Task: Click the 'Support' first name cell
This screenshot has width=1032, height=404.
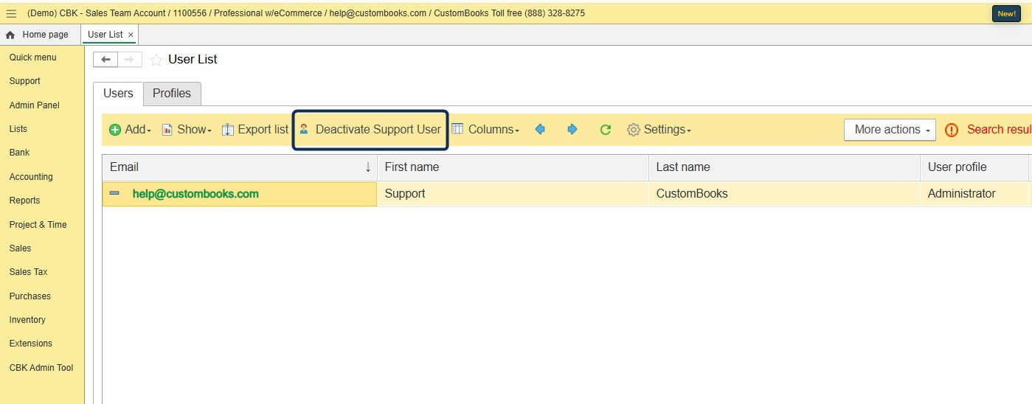Action: click(513, 194)
